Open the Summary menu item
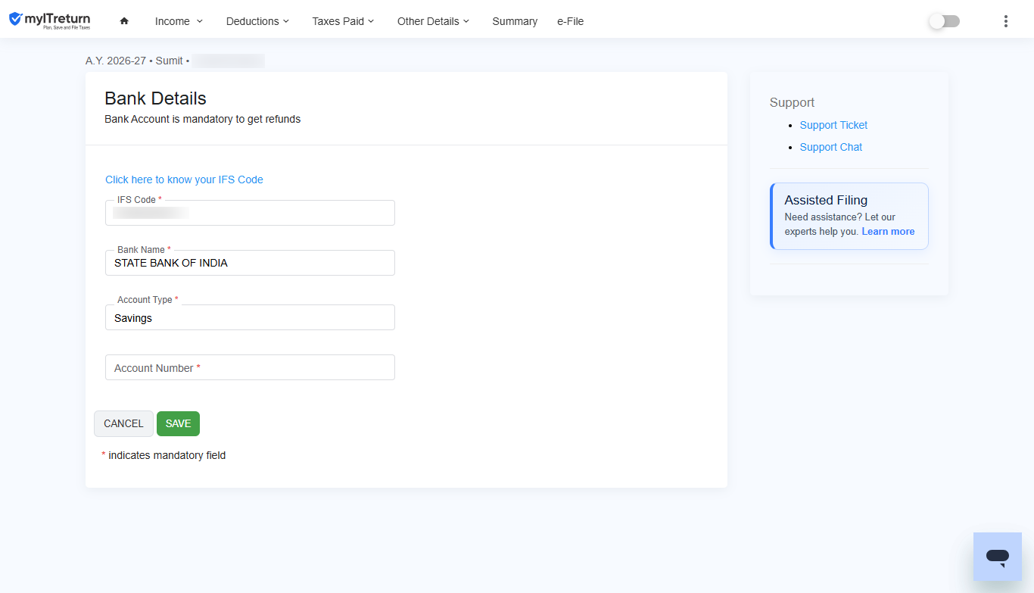The image size is (1034, 593). coord(515,21)
